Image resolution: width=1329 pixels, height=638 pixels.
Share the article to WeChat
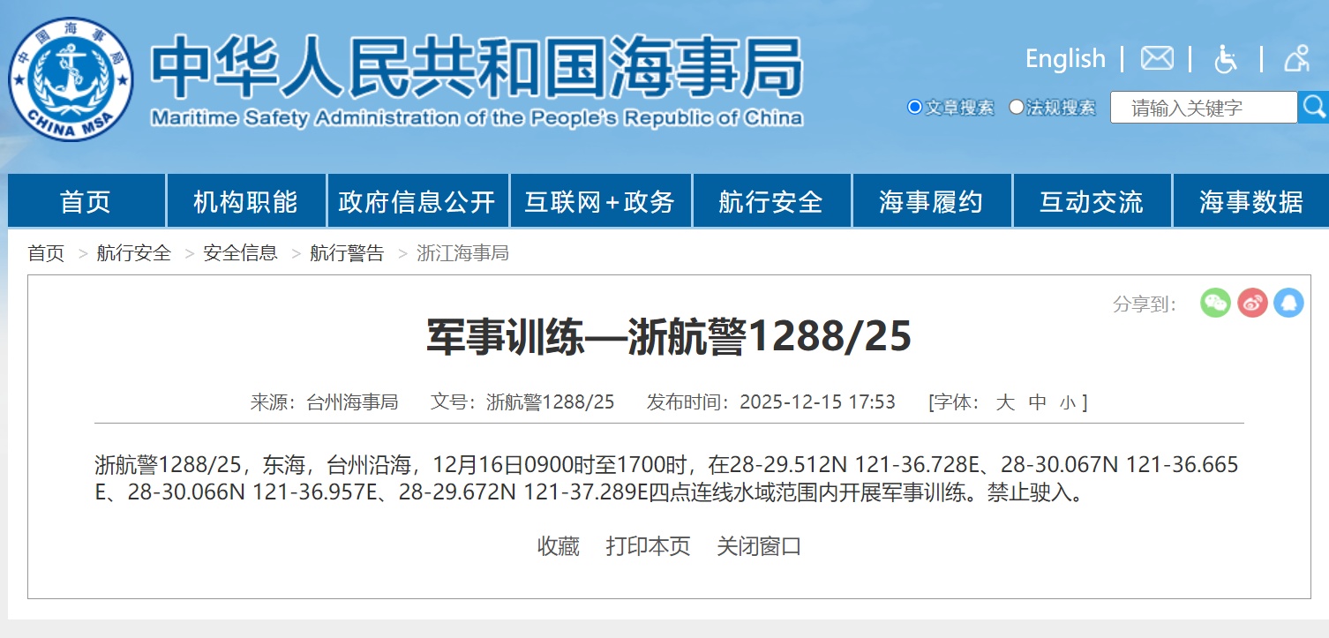(1215, 303)
